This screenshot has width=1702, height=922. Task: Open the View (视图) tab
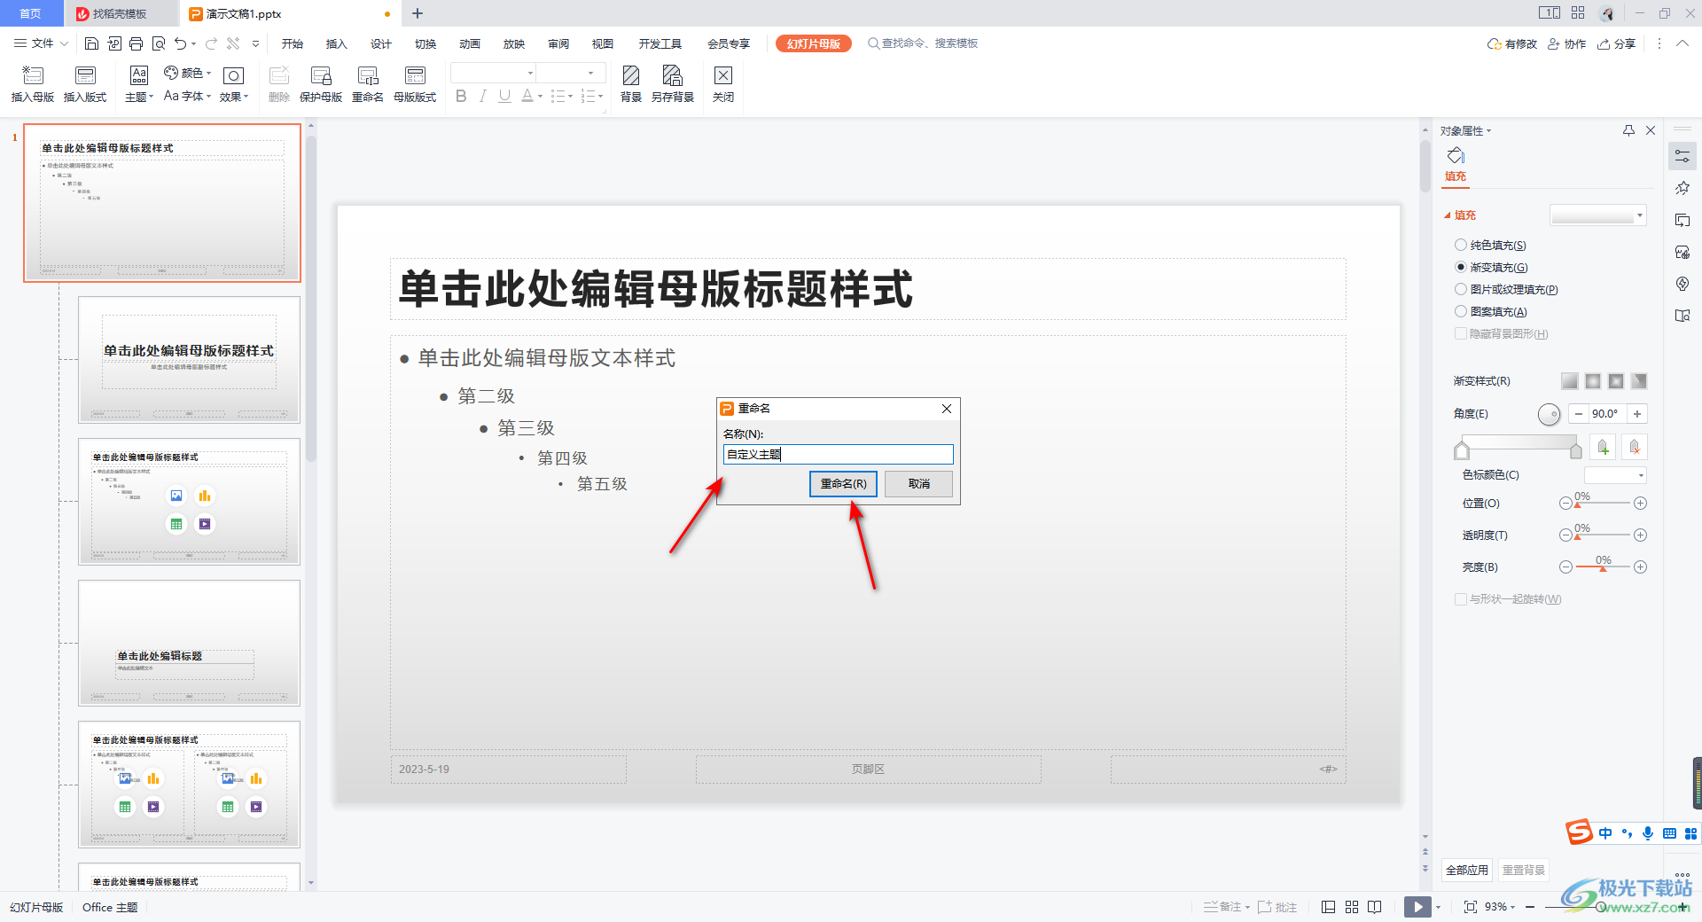coord(603,43)
